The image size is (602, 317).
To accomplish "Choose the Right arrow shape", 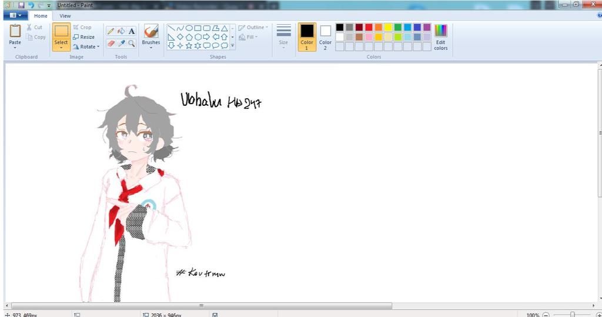I will pyautogui.click(x=206, y=37).
